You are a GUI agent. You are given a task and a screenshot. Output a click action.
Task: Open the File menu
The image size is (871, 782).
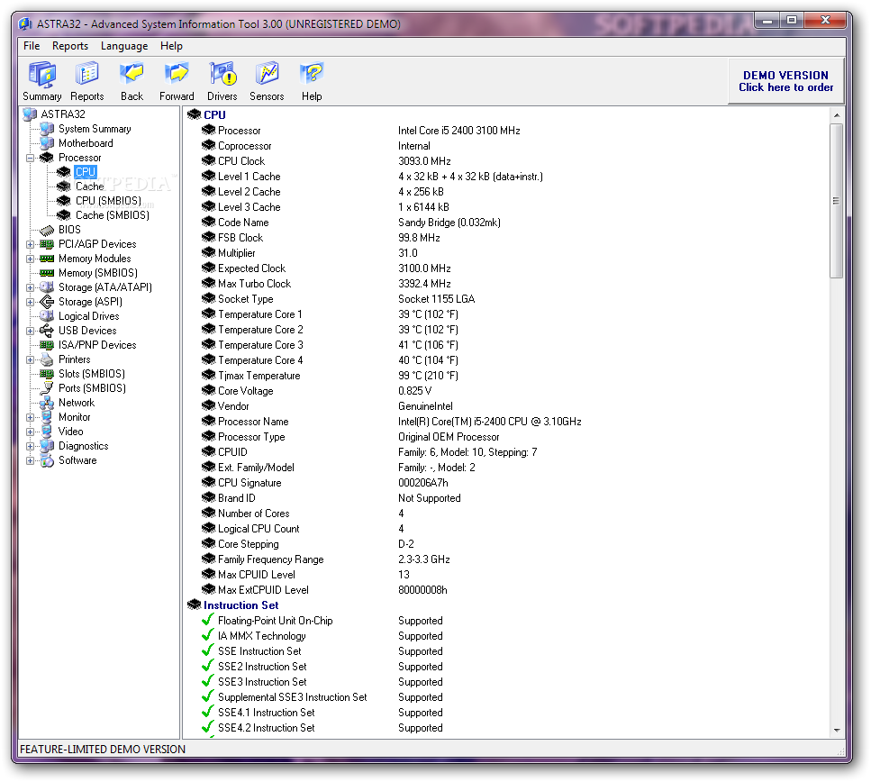tap(32, 46)
